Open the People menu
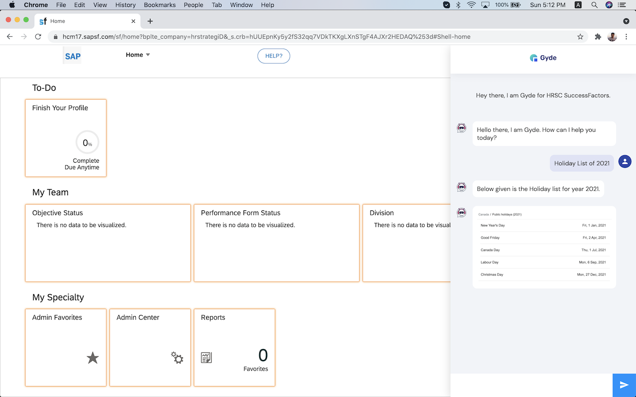The height and width of the screenshot is (397, 636). pos(193,5)
